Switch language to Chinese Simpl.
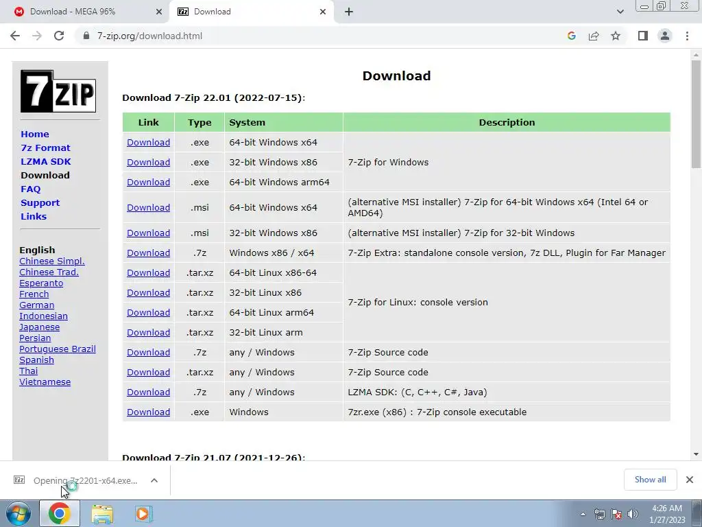The width and height of the screenshot is (702, 527). tap(52, 261)
